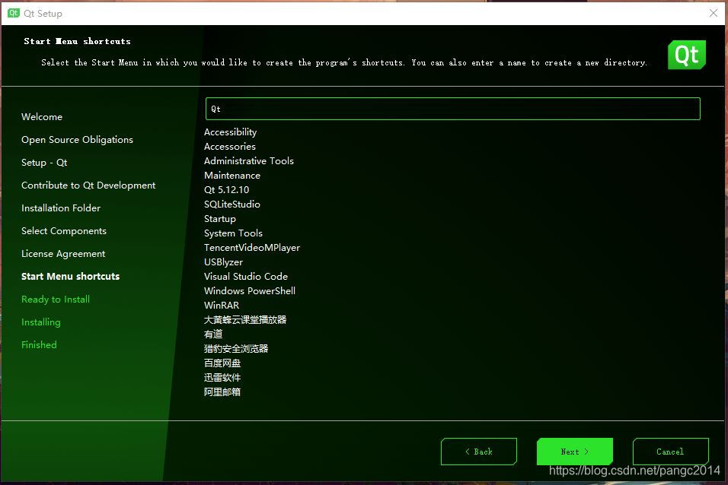
Task: Click Ready to Install sidebar step
Action: click(x=56, y=299)
